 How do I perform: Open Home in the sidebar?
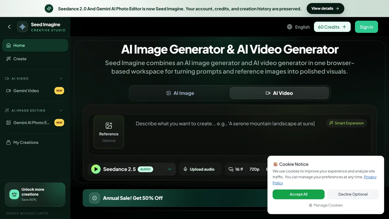click(35, 45)
